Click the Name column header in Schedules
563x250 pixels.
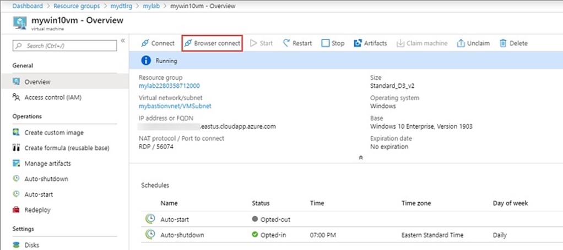(169, 203)
